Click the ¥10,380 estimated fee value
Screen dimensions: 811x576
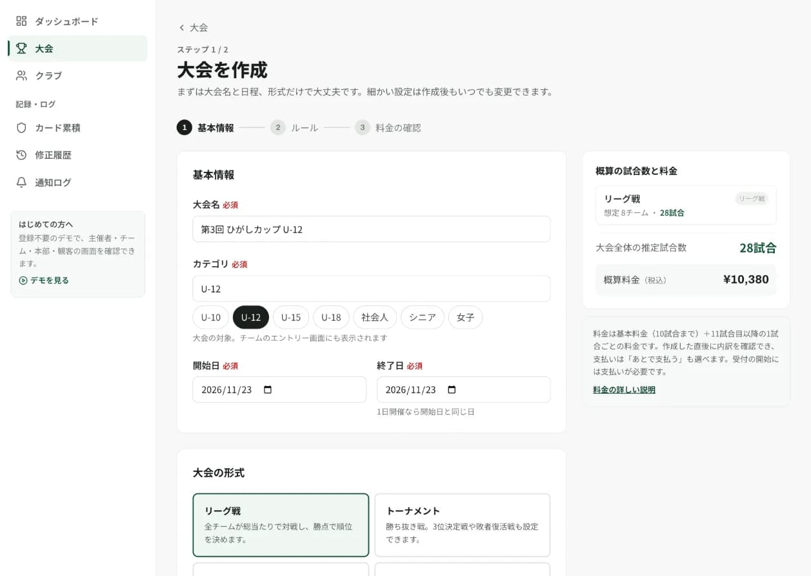pyautogui.click(x=746, y=280)
